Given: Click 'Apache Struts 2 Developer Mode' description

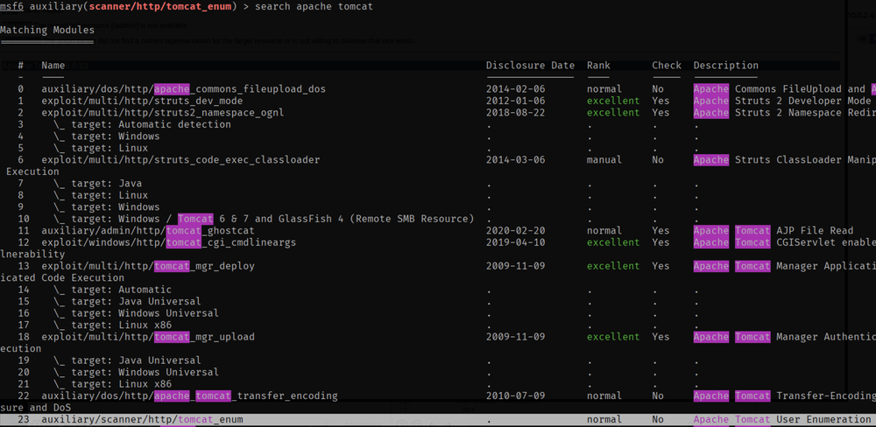Looking at the screenshot, I should pos(782,101).
